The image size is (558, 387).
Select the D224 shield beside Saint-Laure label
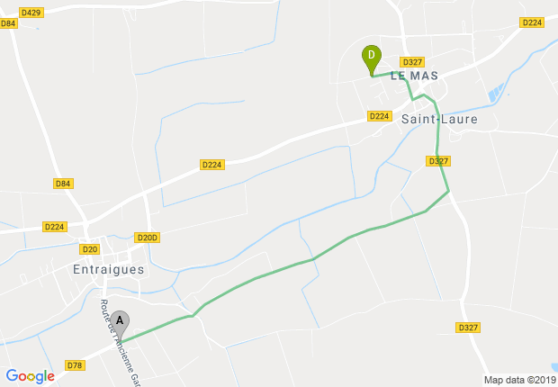click(380, 116)
